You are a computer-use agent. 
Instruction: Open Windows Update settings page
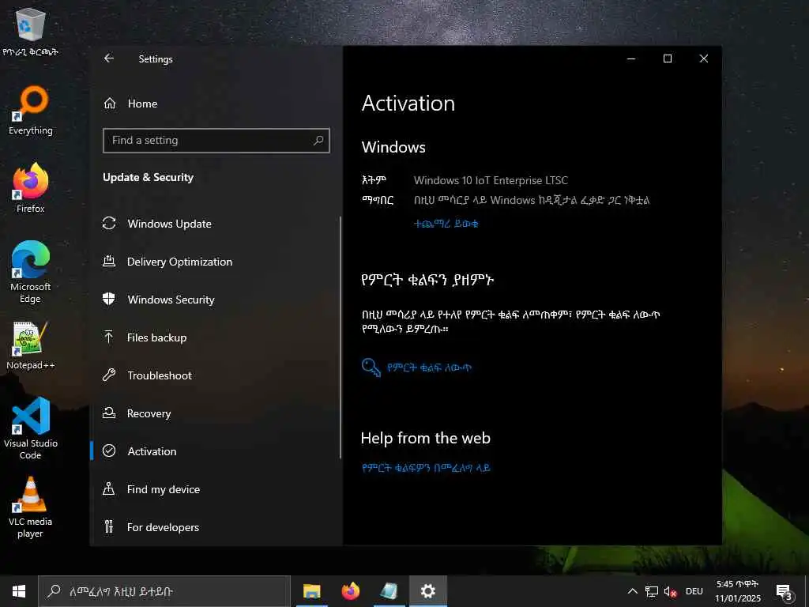169,224
